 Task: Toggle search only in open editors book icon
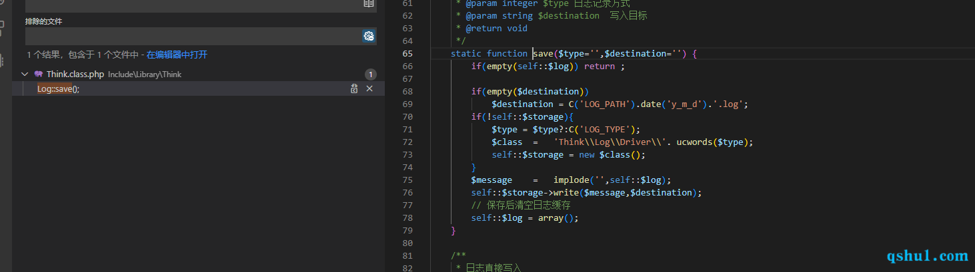coord(369,4)
